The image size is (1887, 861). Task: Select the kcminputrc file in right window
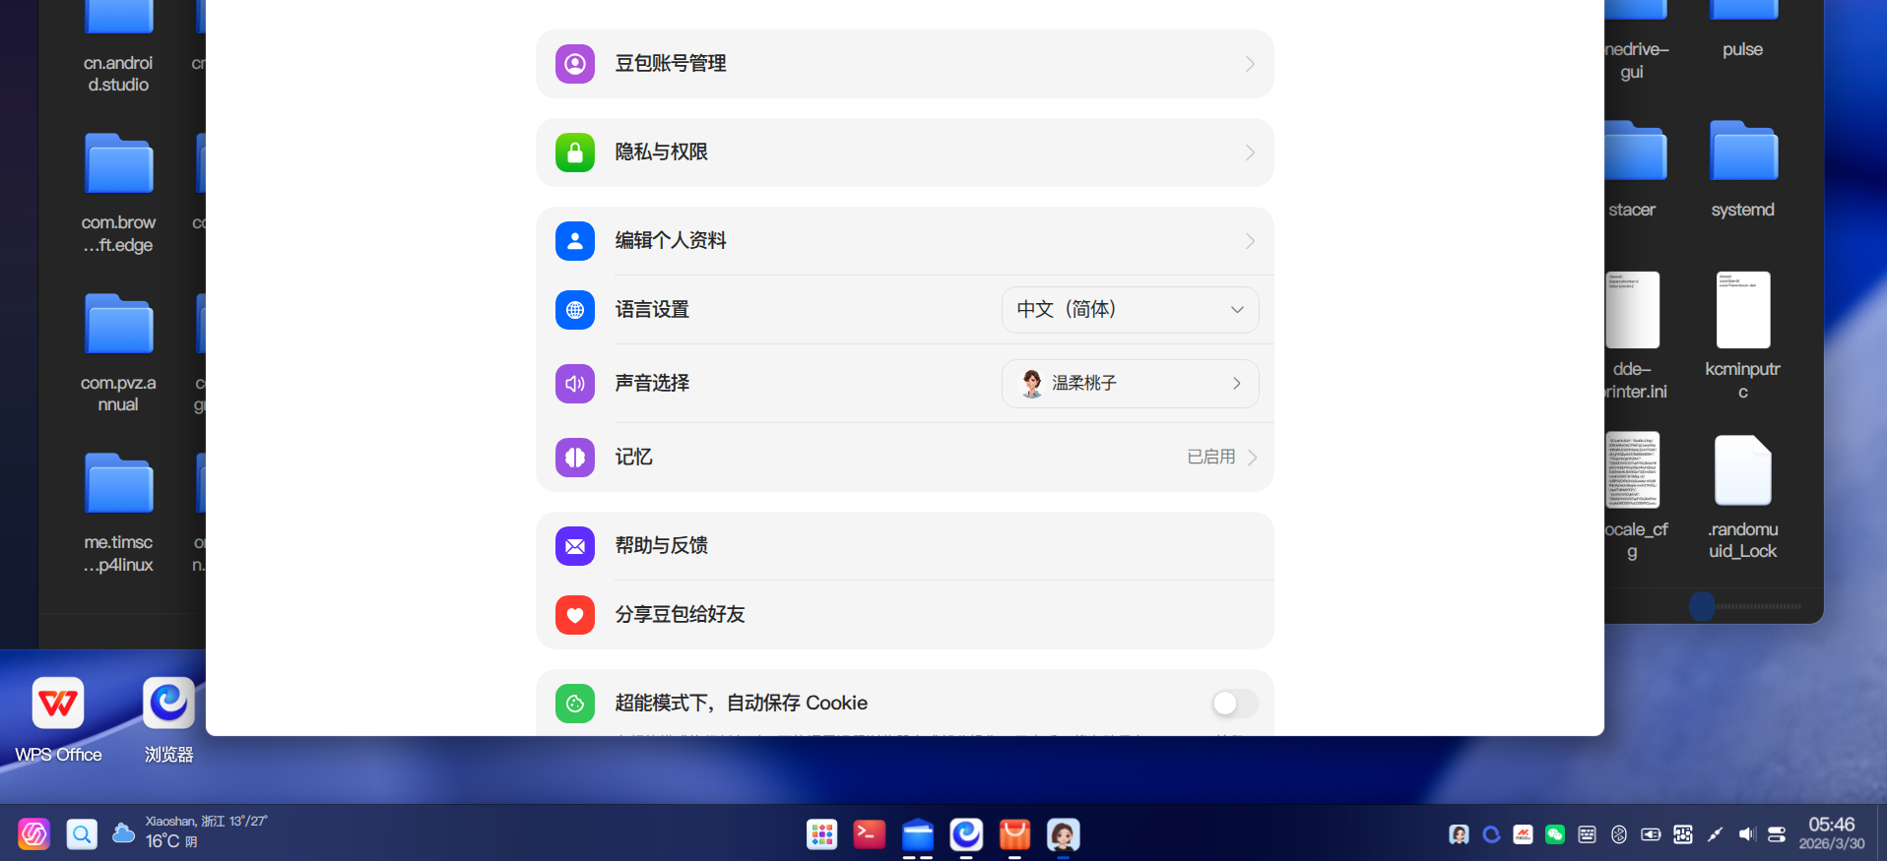tap(1742, 336)
